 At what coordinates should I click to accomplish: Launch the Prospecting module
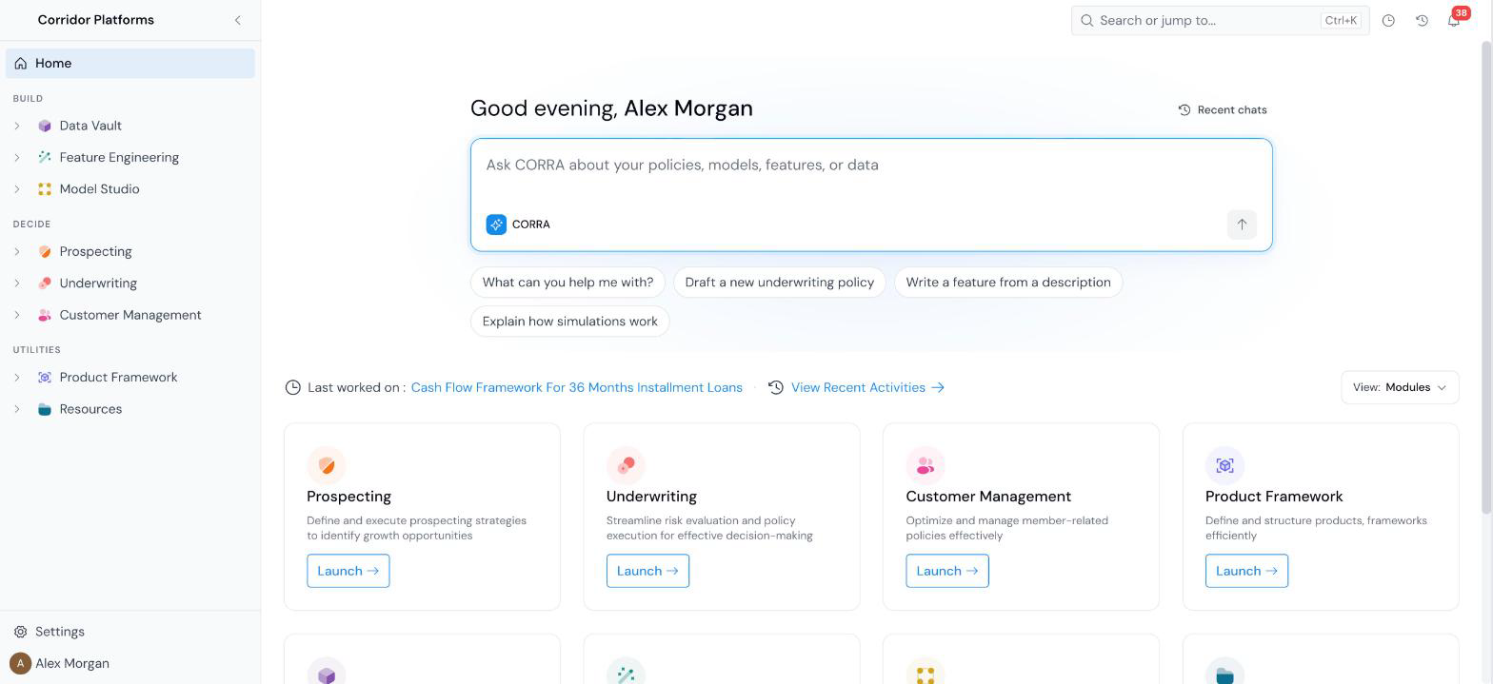(348, 571)
